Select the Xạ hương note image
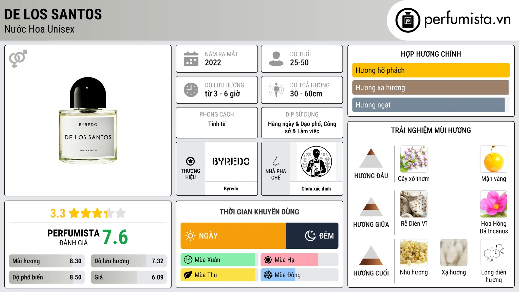Viewport: 519px width, 292px height. coord(454,253)
